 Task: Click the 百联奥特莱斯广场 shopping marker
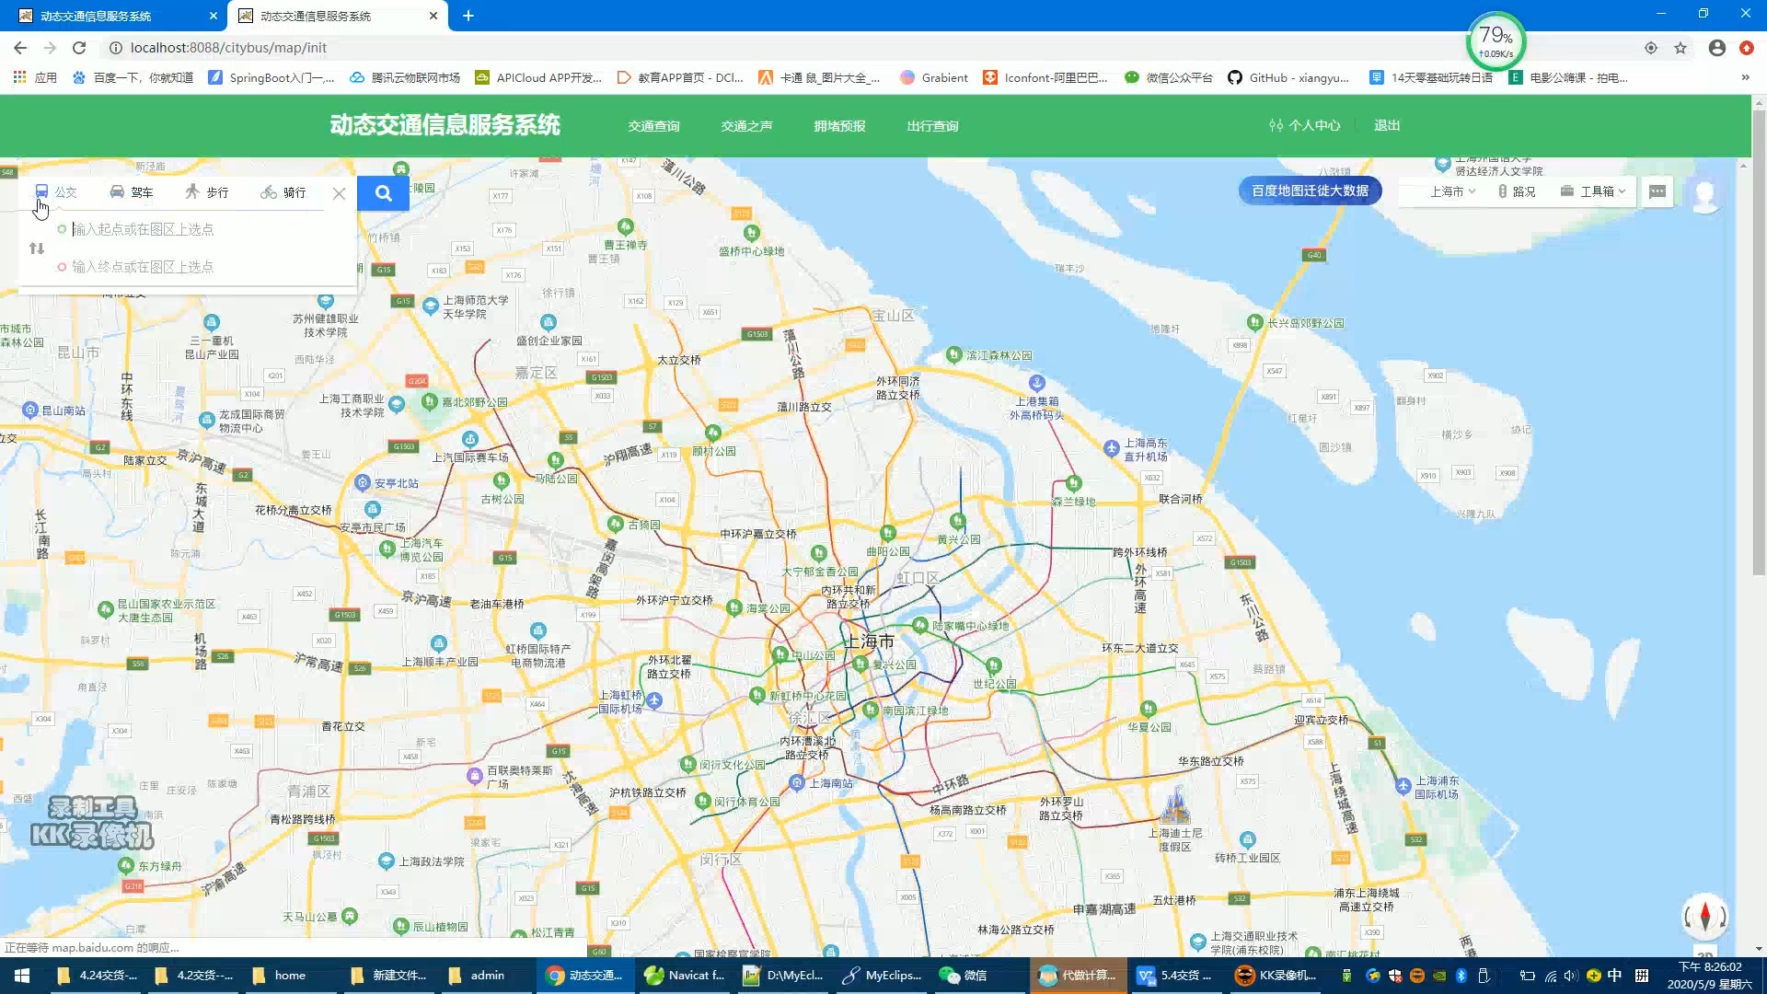pyautogui.click(x=475, y=776)
